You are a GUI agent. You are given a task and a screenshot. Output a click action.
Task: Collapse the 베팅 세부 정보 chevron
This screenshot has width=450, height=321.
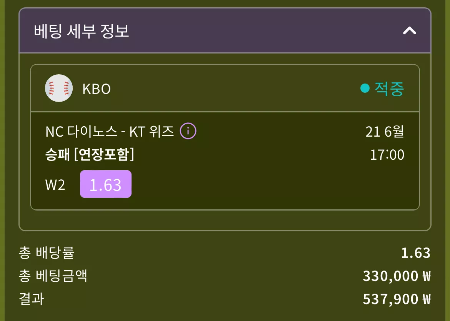click(410, 31)
